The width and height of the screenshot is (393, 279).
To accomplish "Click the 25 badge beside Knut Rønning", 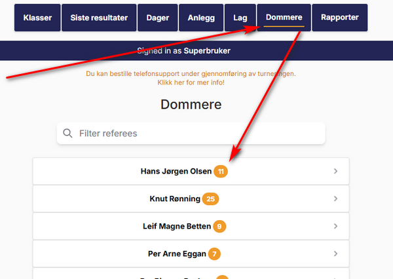I will click(210, 199).
